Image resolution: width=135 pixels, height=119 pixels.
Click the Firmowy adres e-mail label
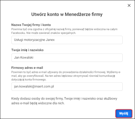[x=27, y=68]
